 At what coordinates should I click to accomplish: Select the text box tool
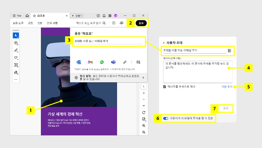point(16,65)
